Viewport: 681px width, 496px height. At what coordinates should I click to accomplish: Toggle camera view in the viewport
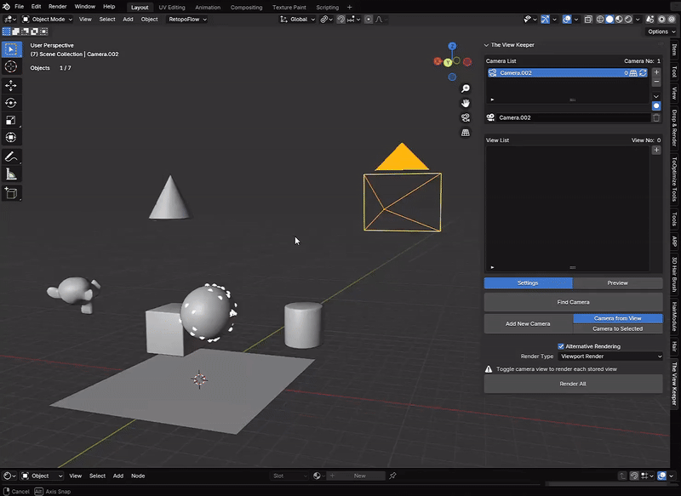(x=465, y=118)
